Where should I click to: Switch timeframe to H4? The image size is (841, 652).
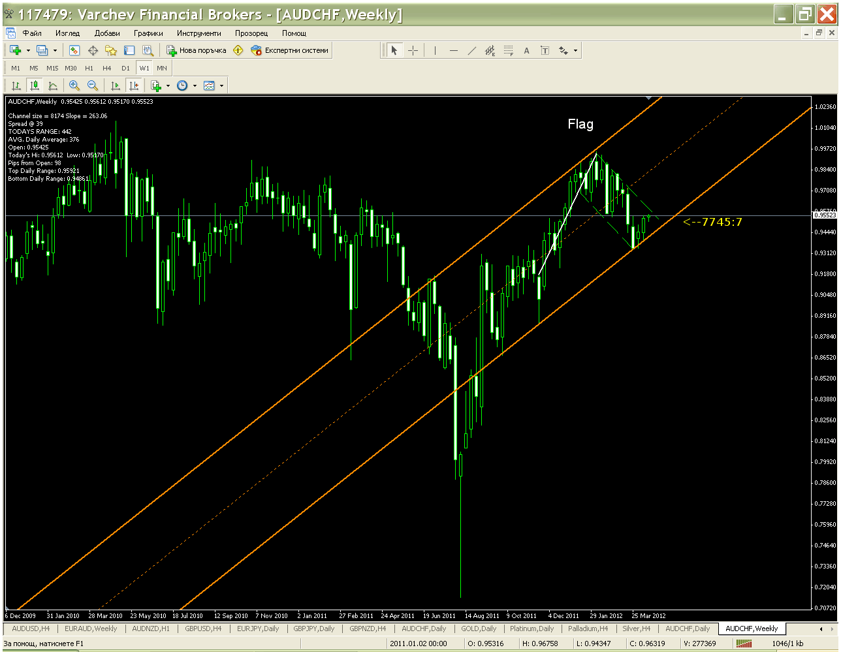[x=107, y=68]
